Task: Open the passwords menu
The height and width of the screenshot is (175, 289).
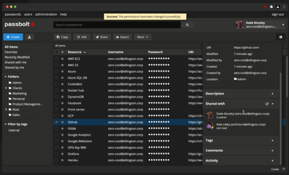Action: click(x=13, y=14)
